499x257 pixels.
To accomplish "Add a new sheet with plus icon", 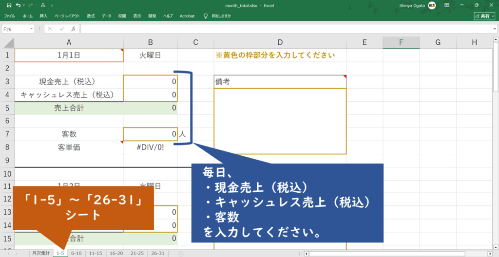I will pyautogui.click(x=181, y=254).
